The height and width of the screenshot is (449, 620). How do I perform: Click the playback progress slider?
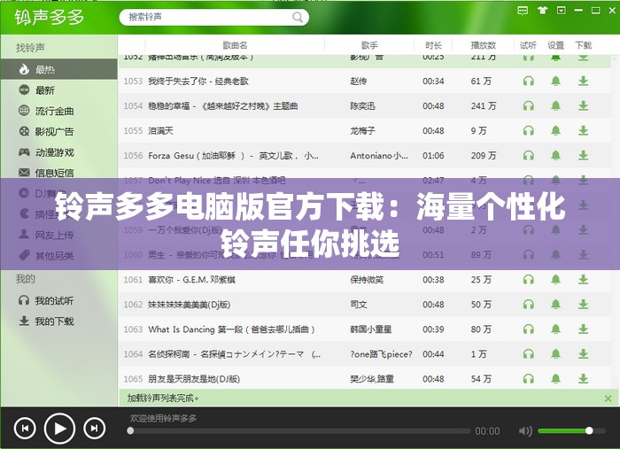pyautogui.click(x=298, y=431)
